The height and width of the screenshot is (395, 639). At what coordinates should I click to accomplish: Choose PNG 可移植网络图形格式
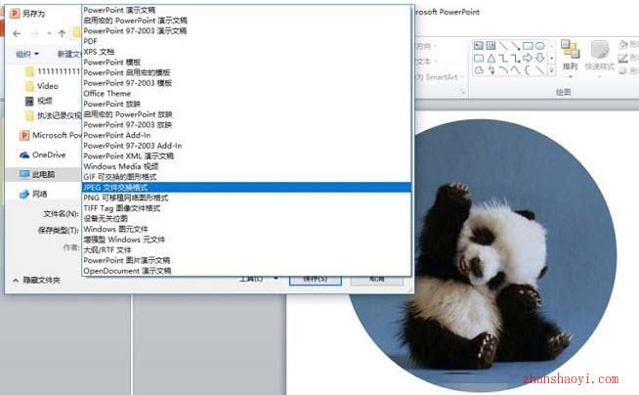pyautogui.click(x=246, y=197)
